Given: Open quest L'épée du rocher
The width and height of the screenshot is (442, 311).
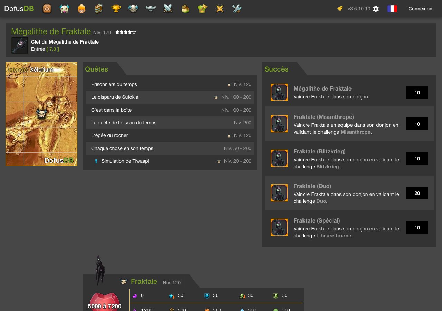Looking at the screenshot, I should click(170, 135).
